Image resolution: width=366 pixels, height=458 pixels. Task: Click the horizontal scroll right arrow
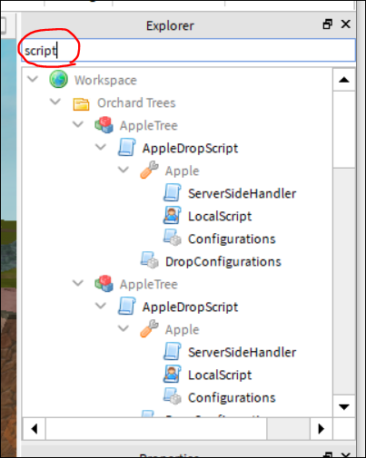point(321,429)
